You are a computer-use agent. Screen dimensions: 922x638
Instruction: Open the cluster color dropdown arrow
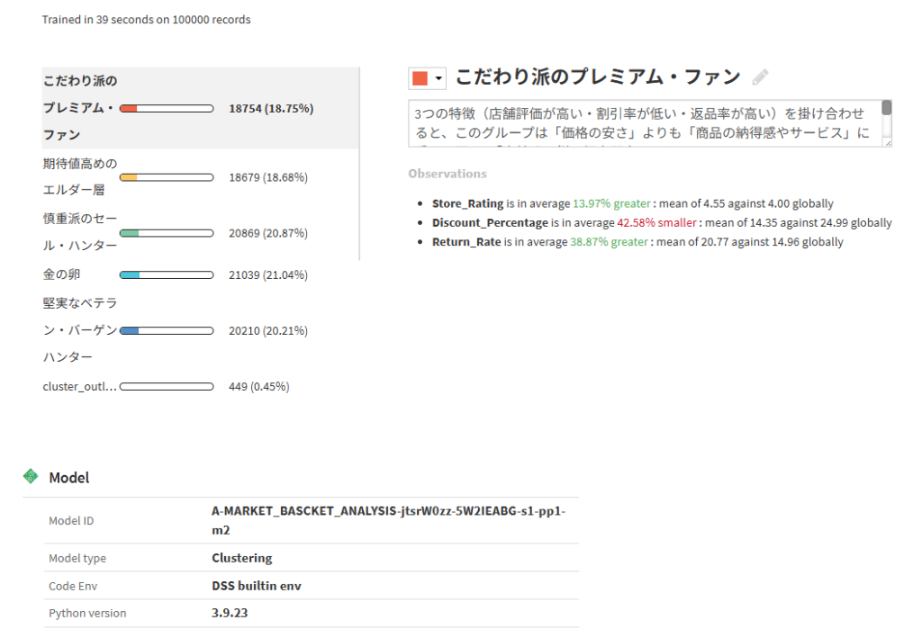[438, 79]
